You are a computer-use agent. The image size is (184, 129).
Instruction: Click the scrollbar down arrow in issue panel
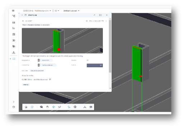click(x=110, y=88)
